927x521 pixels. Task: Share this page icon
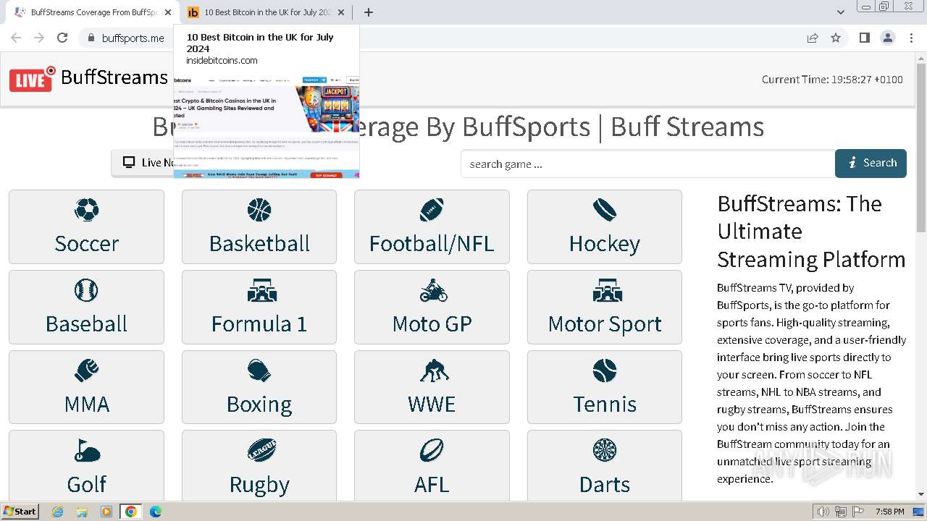(813, 38)
